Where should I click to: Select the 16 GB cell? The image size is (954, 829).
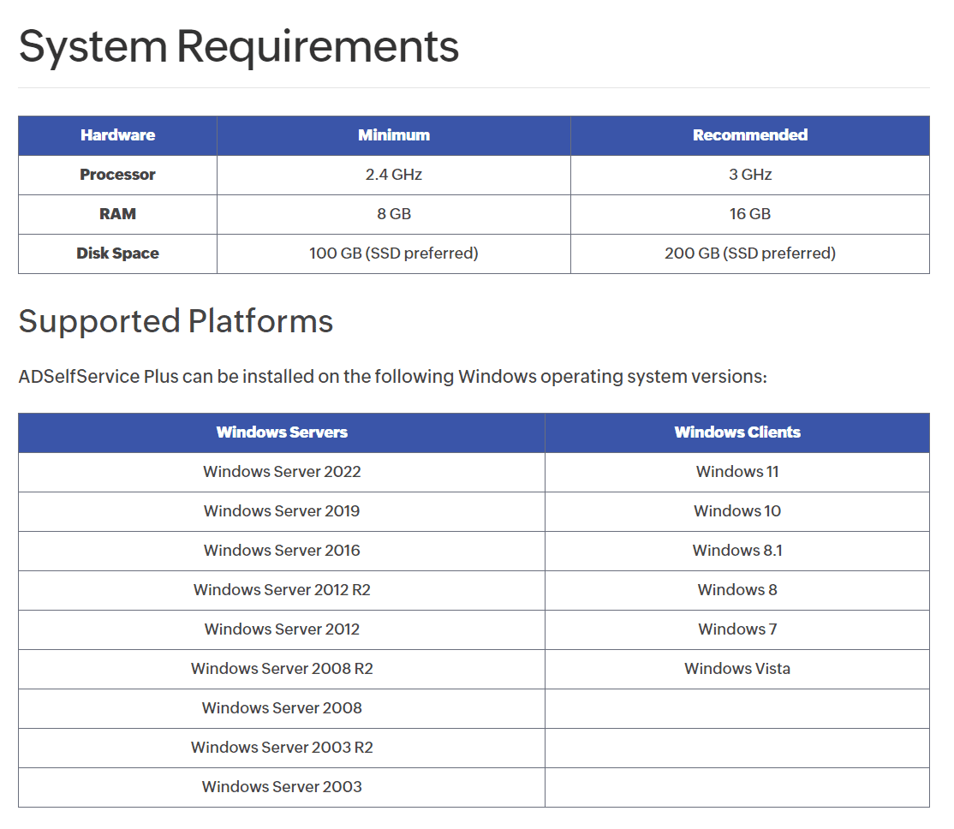750,214
